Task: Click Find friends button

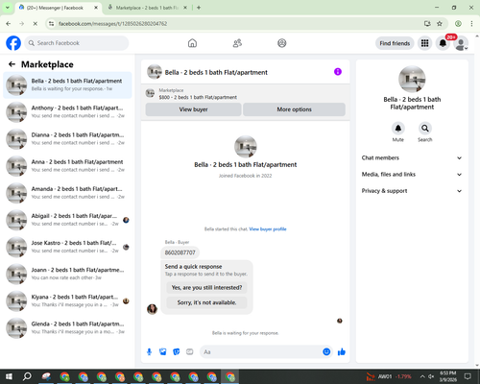Action: 395,43
